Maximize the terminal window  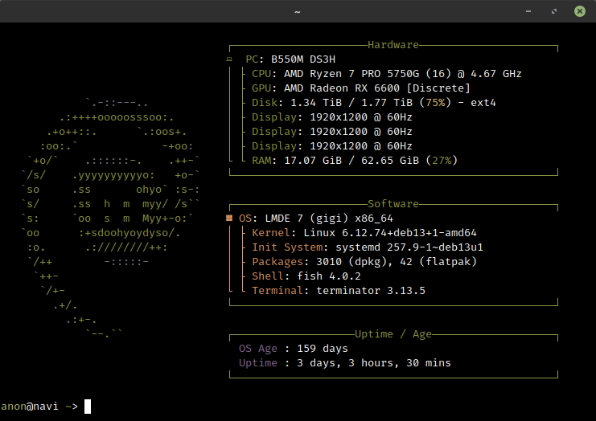point(554,11)
